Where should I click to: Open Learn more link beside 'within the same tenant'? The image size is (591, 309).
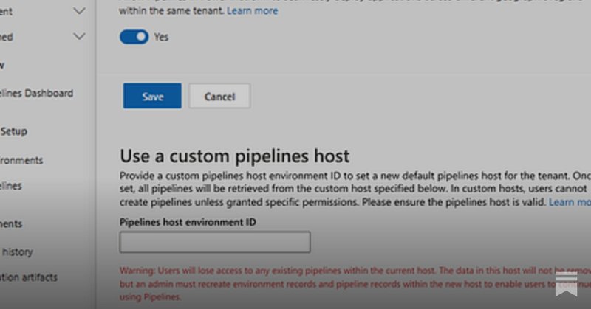point(252,11)
